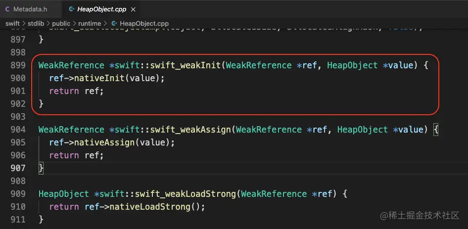
Task: Click the nativeLoadStrong call on line 910
Action: (x=150, y=207)
